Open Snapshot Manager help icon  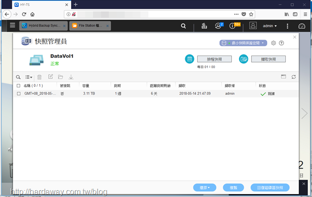[x=281, y=43]
